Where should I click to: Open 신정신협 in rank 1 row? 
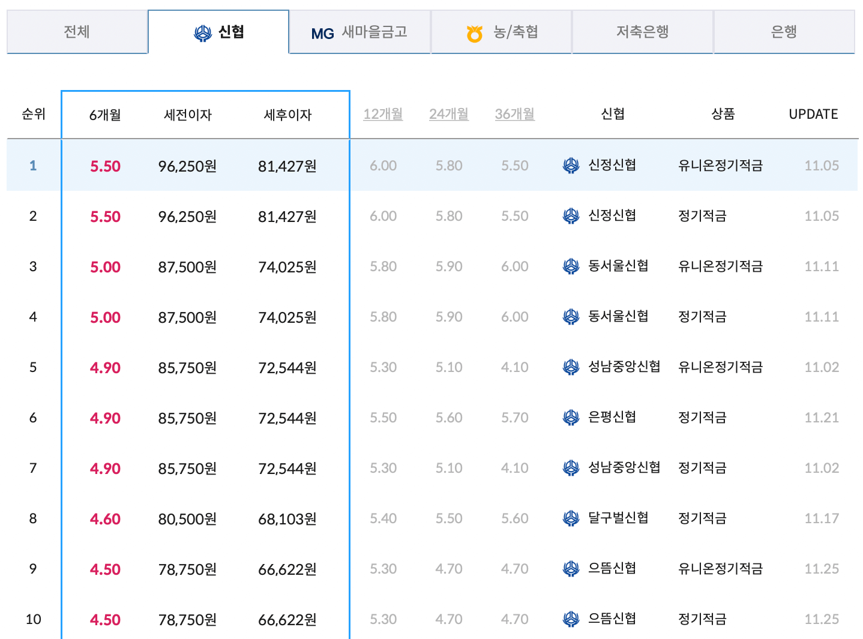click(x=612, y=165)
